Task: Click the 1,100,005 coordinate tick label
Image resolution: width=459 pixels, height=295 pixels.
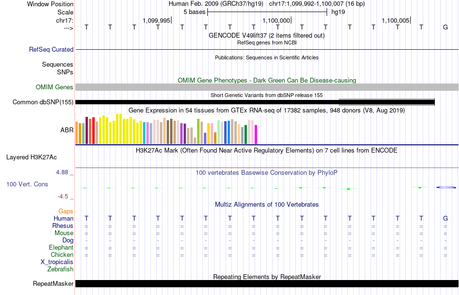Action: coord(396,20)
